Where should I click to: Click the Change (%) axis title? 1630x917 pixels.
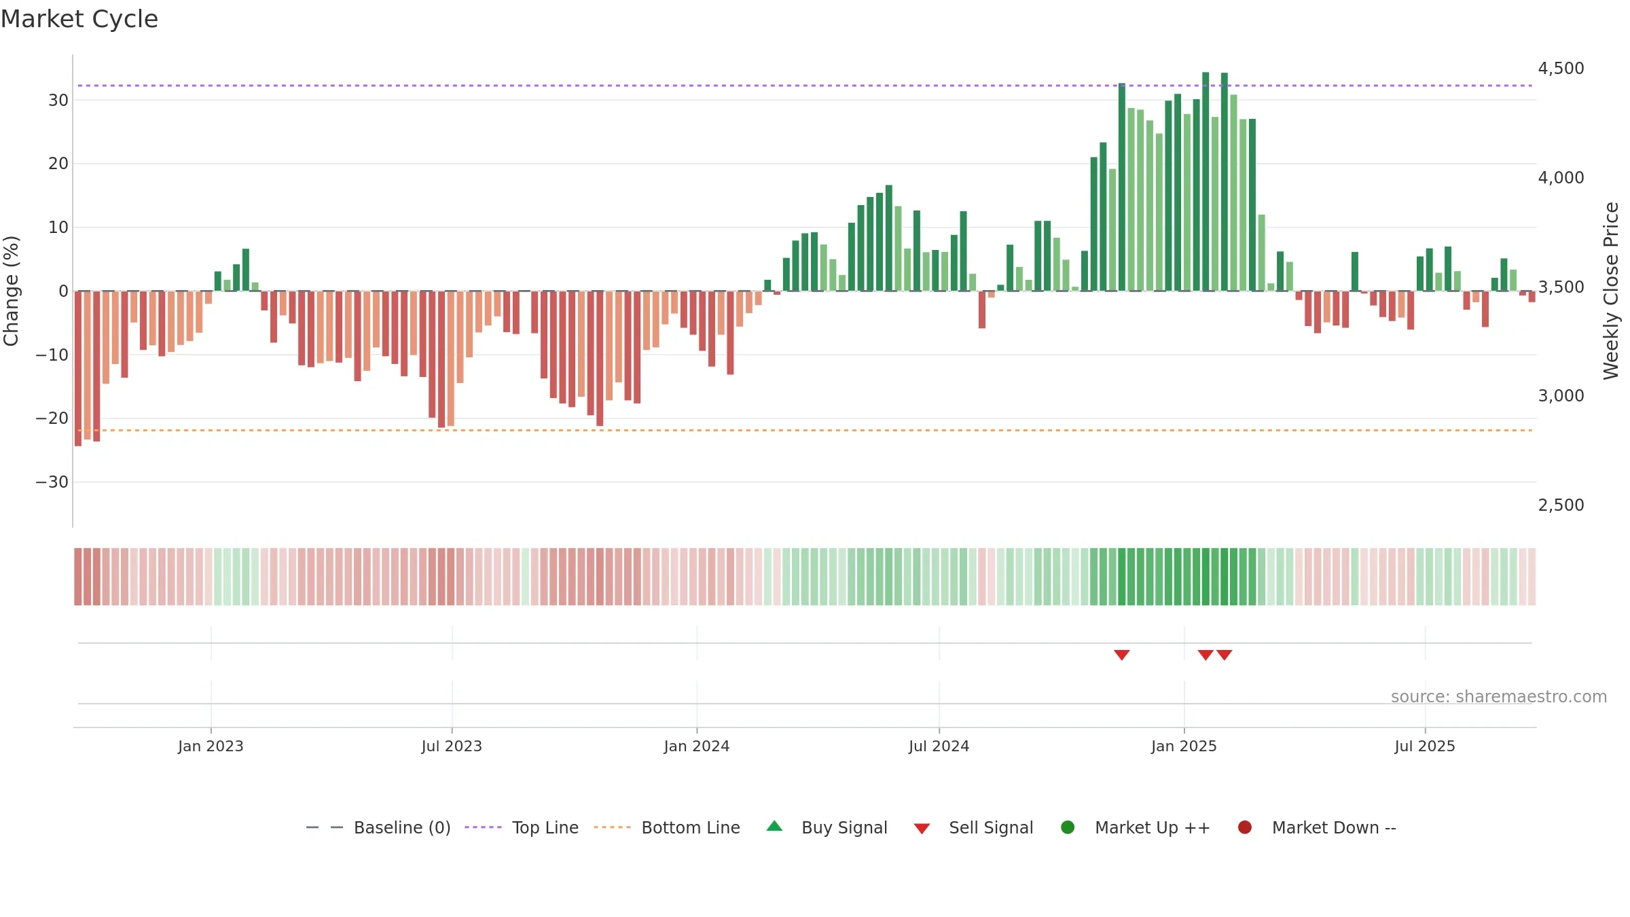coord(11,291)
